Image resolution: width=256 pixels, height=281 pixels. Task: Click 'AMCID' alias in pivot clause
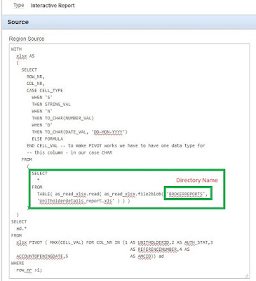(145, 256)
